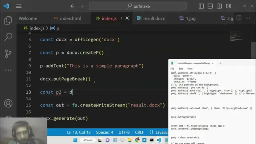Screen dimensions: 256x144
Task: Open the VS Code hamburger application menu
Action: coord(19,6)
